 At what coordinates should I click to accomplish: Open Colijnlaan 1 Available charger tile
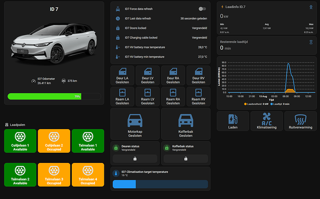click(20, 141)
